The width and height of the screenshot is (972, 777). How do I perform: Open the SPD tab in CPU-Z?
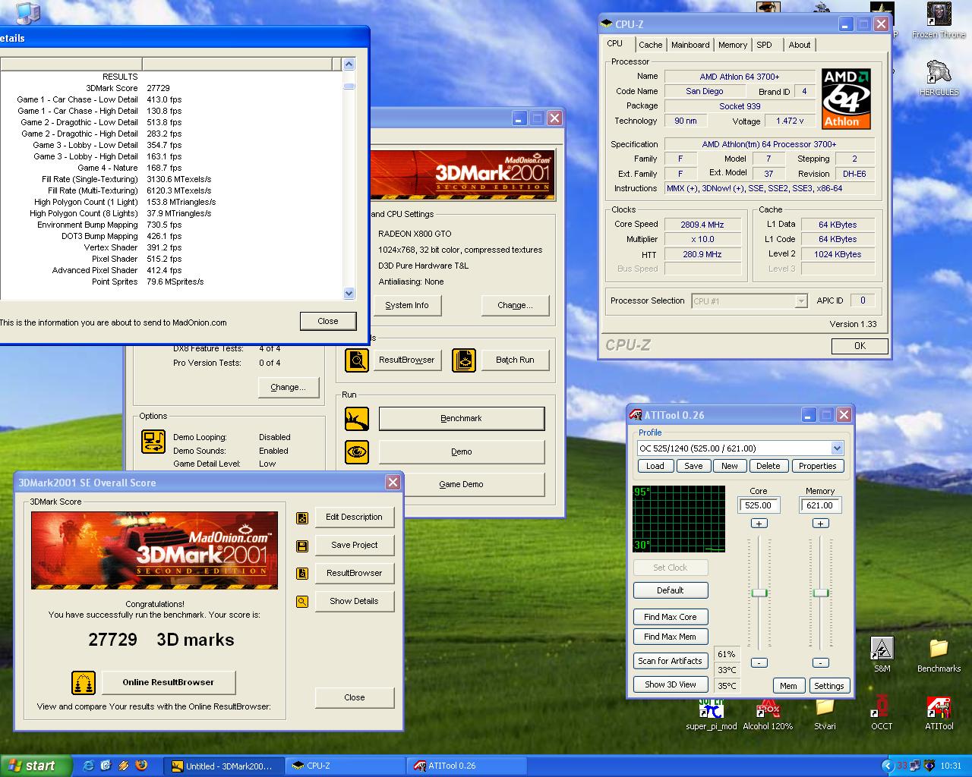765,45
